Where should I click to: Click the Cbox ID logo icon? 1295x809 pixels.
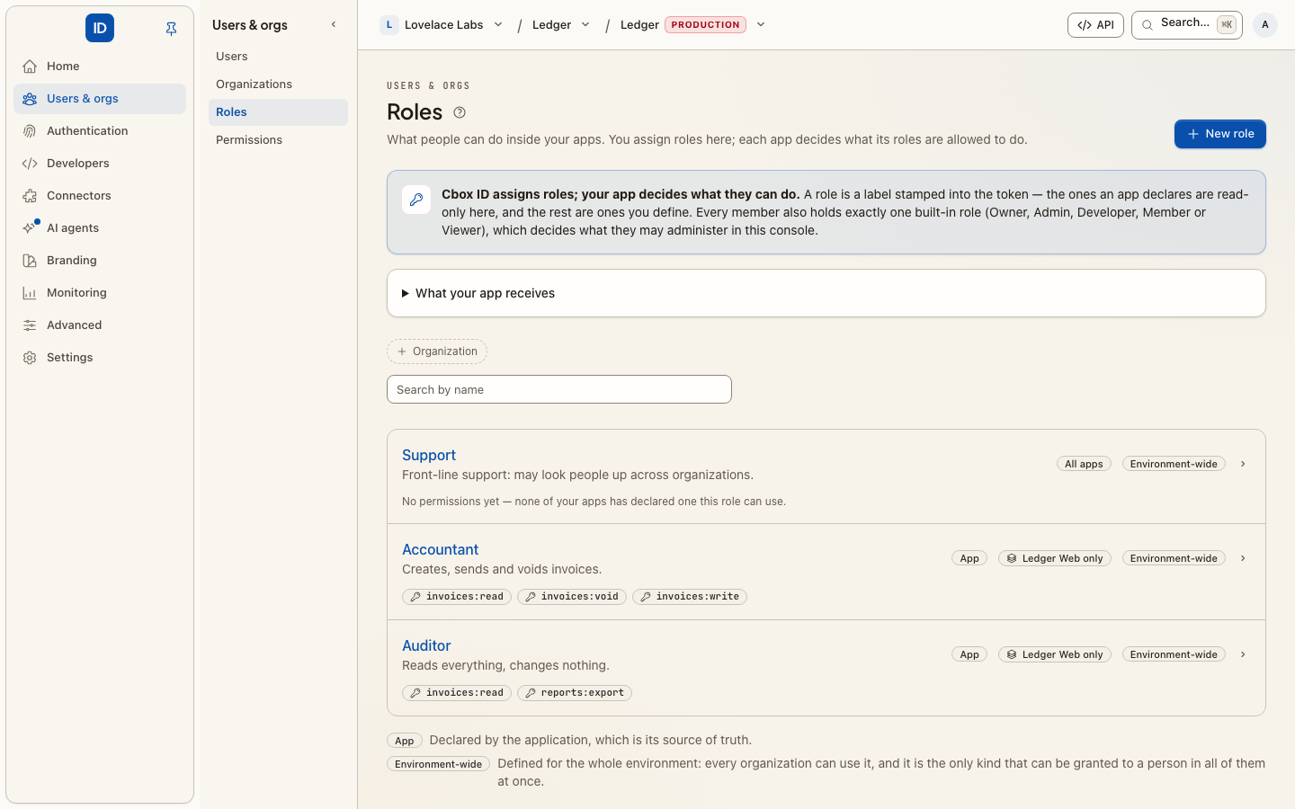click(100, 28)
